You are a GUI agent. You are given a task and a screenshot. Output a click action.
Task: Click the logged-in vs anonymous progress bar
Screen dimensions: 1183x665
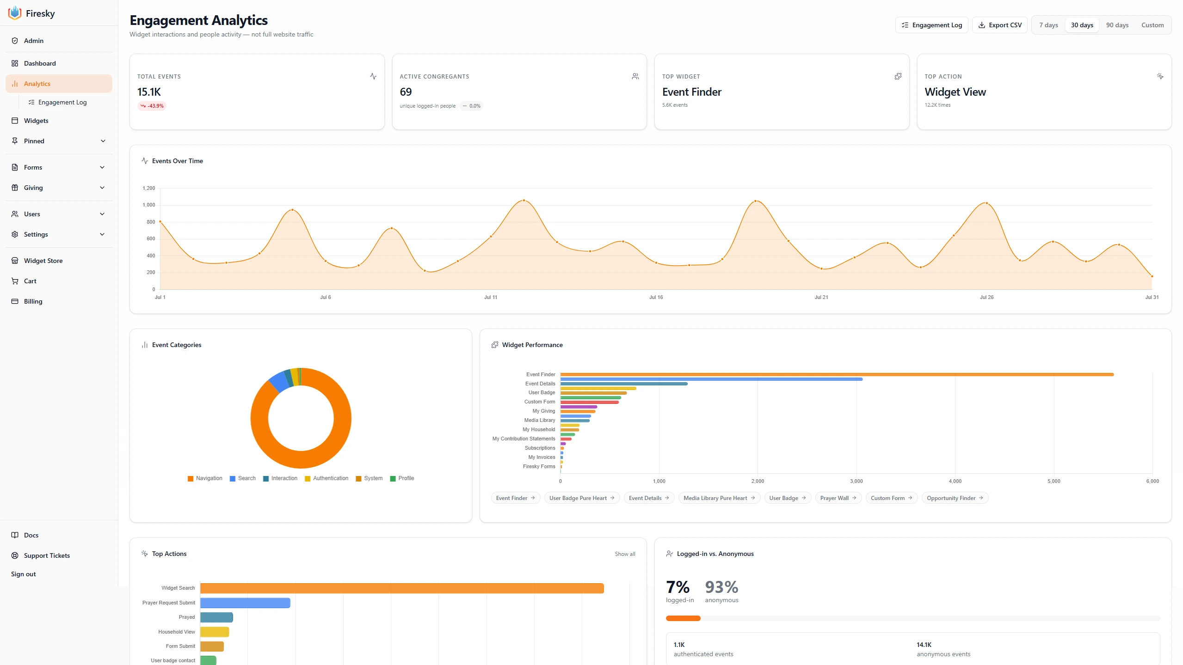(x=913, y=618)
